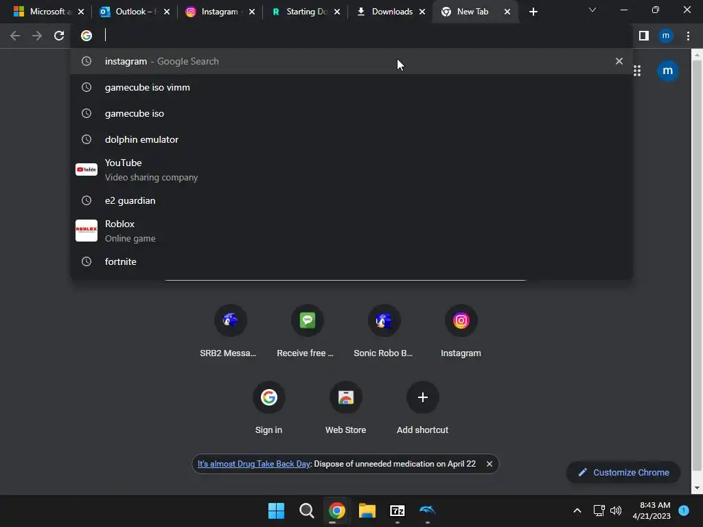Choose the YouTube video sharing company suggestion
The height and width of the screenshot is (527, 703).
(351, 170)
